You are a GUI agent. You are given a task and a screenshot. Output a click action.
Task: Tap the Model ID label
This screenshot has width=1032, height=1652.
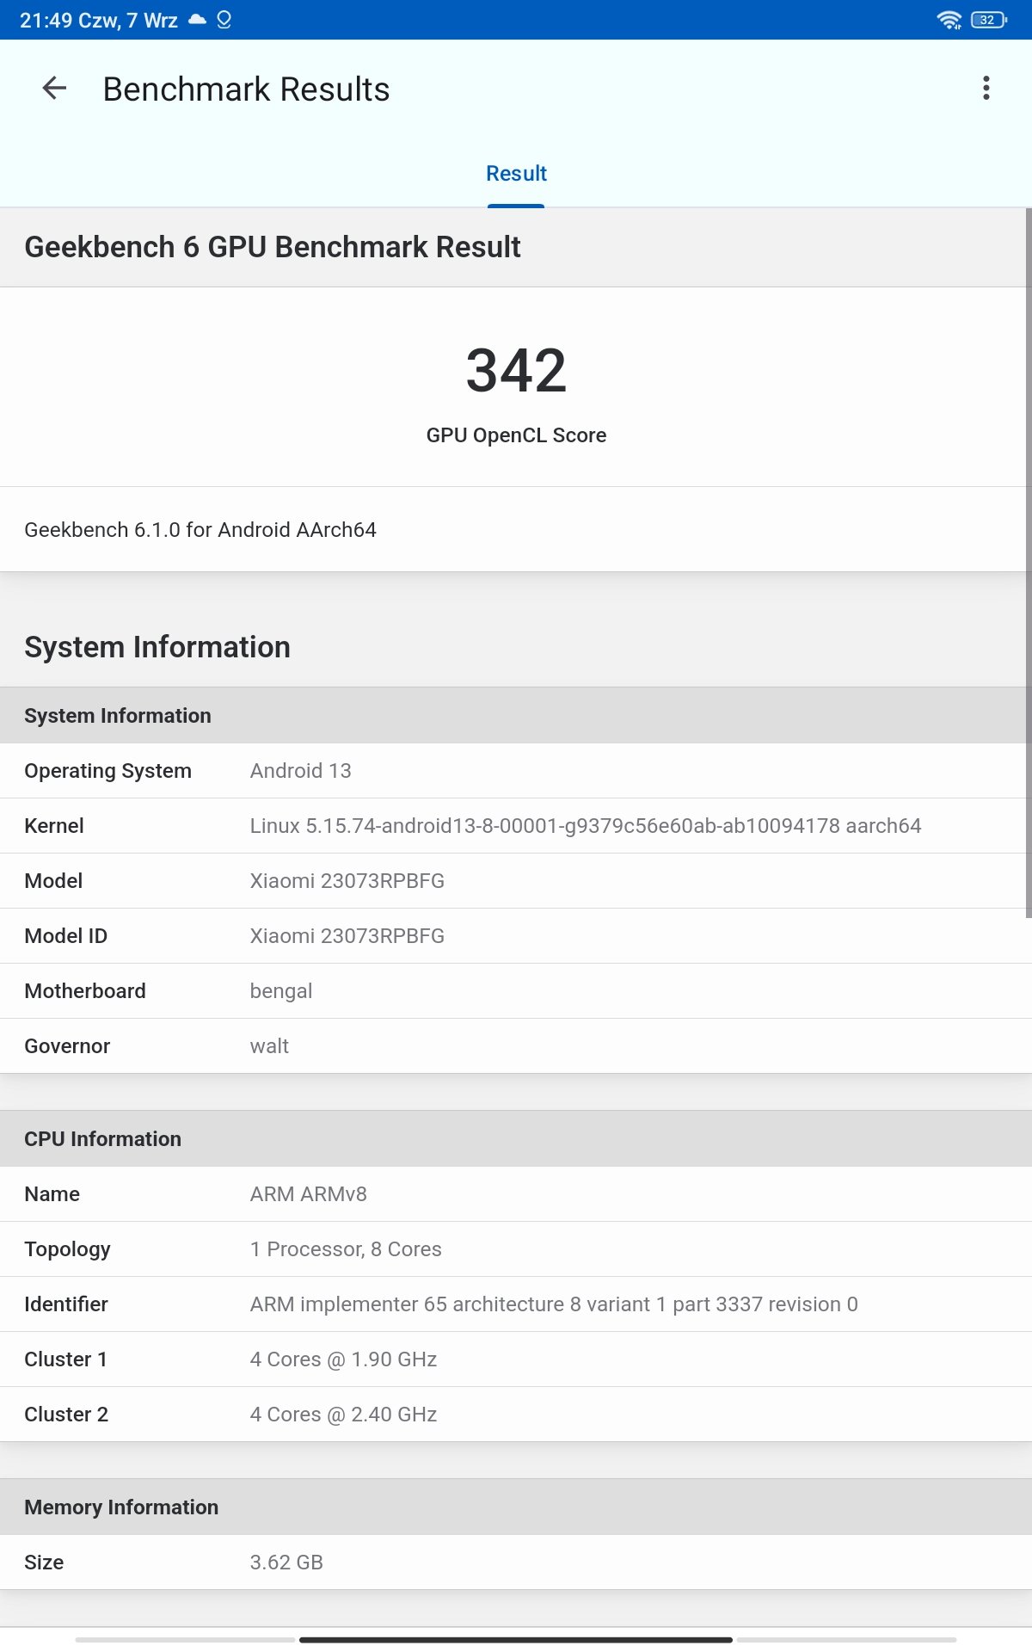pyautogui.click(x=65, y=936)
